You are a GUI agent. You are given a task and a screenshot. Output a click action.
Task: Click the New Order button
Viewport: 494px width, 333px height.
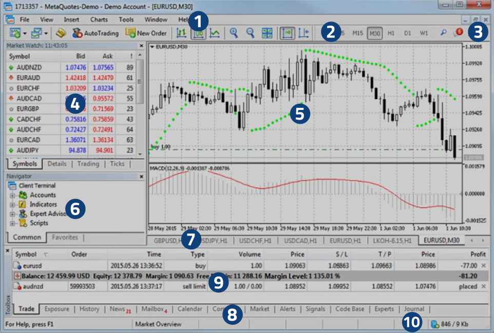(x=145, y=33)
